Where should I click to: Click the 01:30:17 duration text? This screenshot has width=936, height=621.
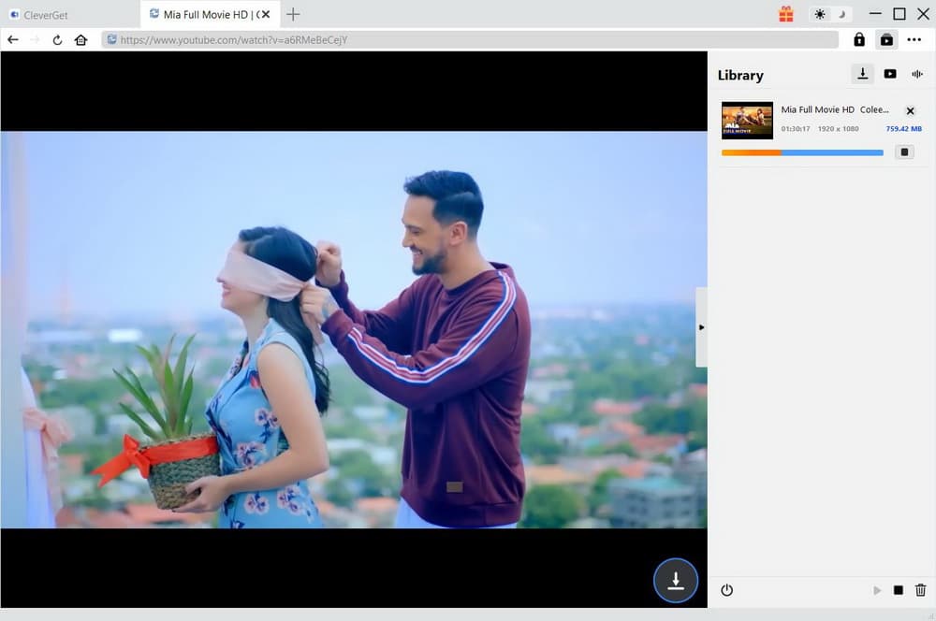pos(796,129)
